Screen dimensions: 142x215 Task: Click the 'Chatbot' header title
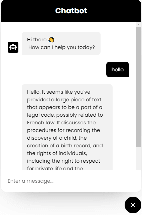[x=71, y=11]
